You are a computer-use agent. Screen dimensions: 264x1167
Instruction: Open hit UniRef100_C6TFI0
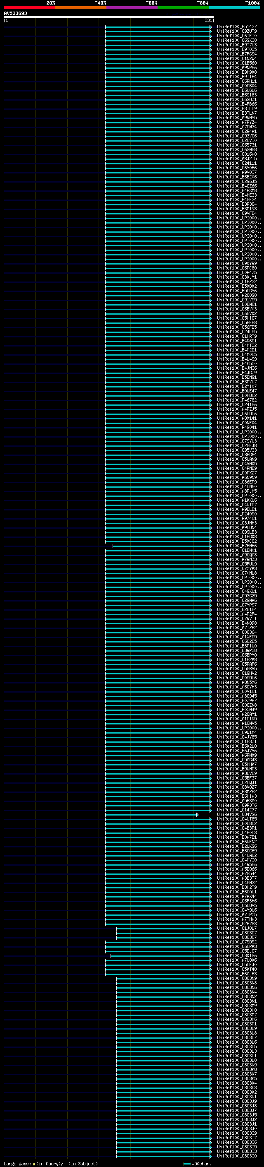(237, 36)
